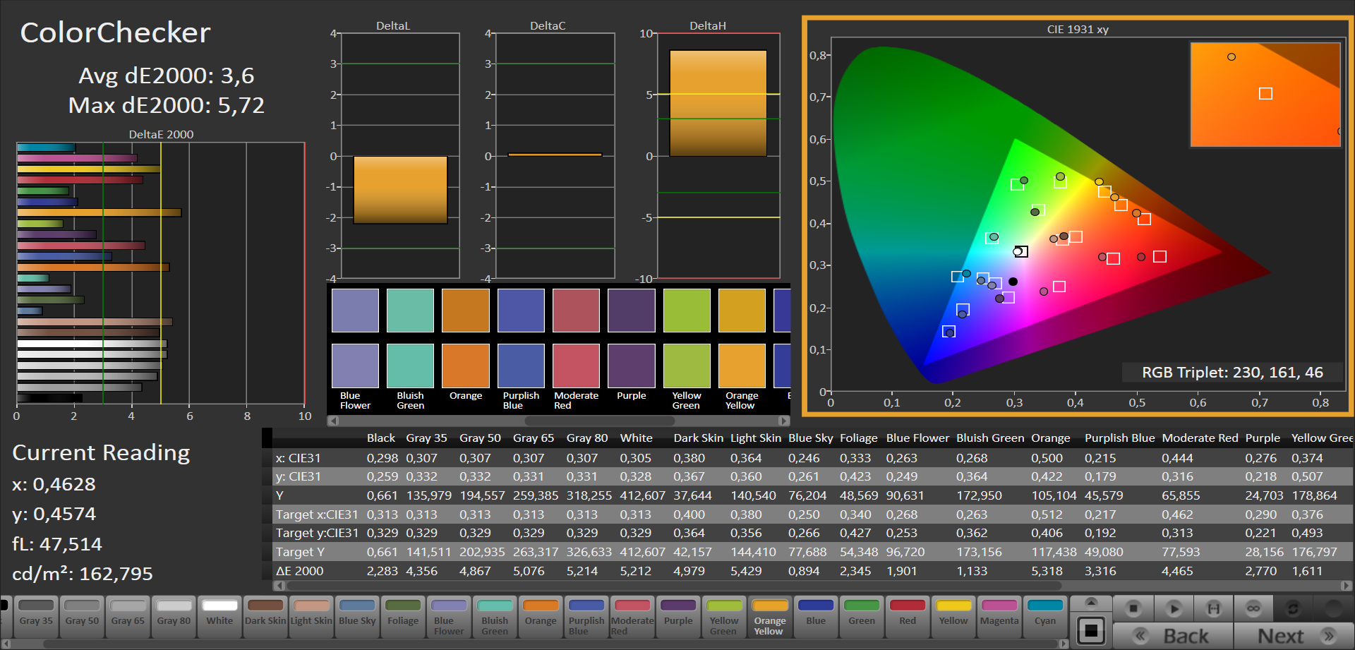Select the Gray 35 patch button
Image resolution: width=1355 pixels, height=650 pixels.
pos(36,617)
